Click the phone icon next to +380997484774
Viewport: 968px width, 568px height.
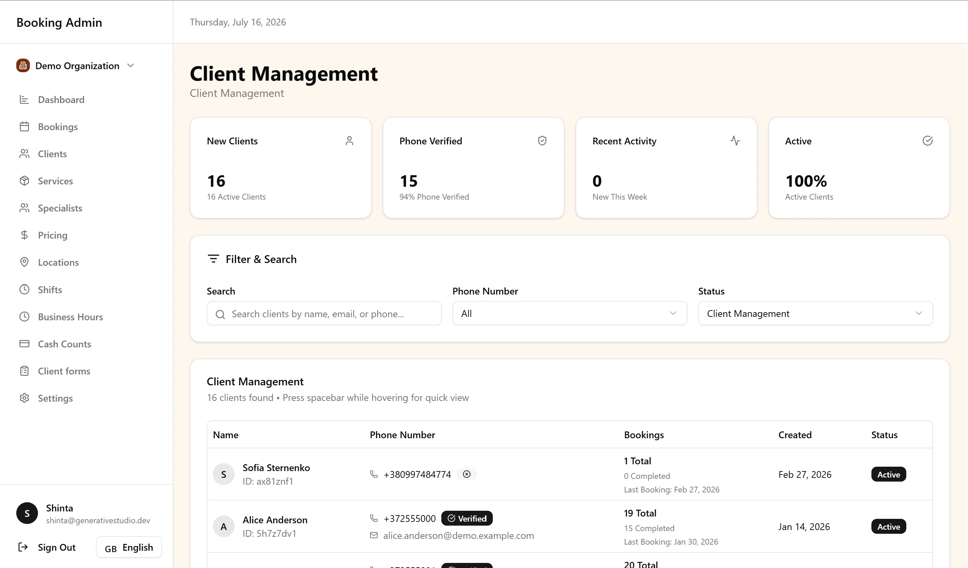pyautogui.click(x=374, y=474)
